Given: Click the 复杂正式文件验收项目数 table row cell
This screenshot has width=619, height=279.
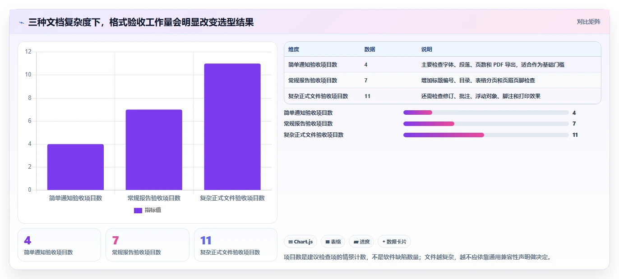Looking at the screenshot, I should point(318,96).
